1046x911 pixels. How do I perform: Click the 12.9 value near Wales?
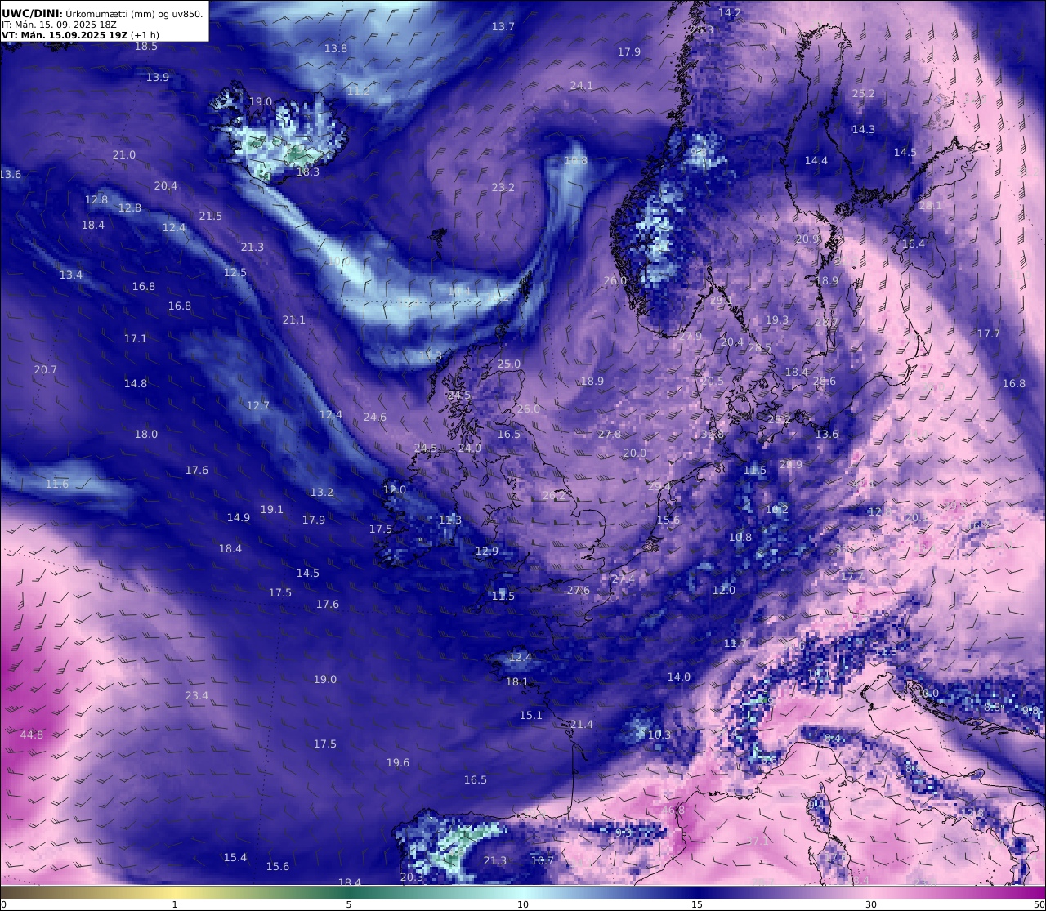click(486, 551)
